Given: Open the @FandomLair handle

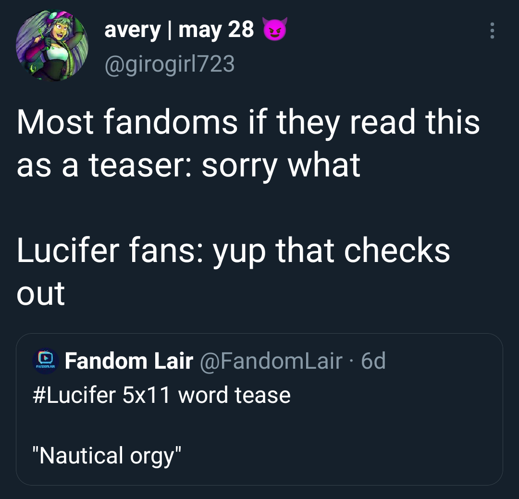Looking at the screenshot, I should click(271, 361).
